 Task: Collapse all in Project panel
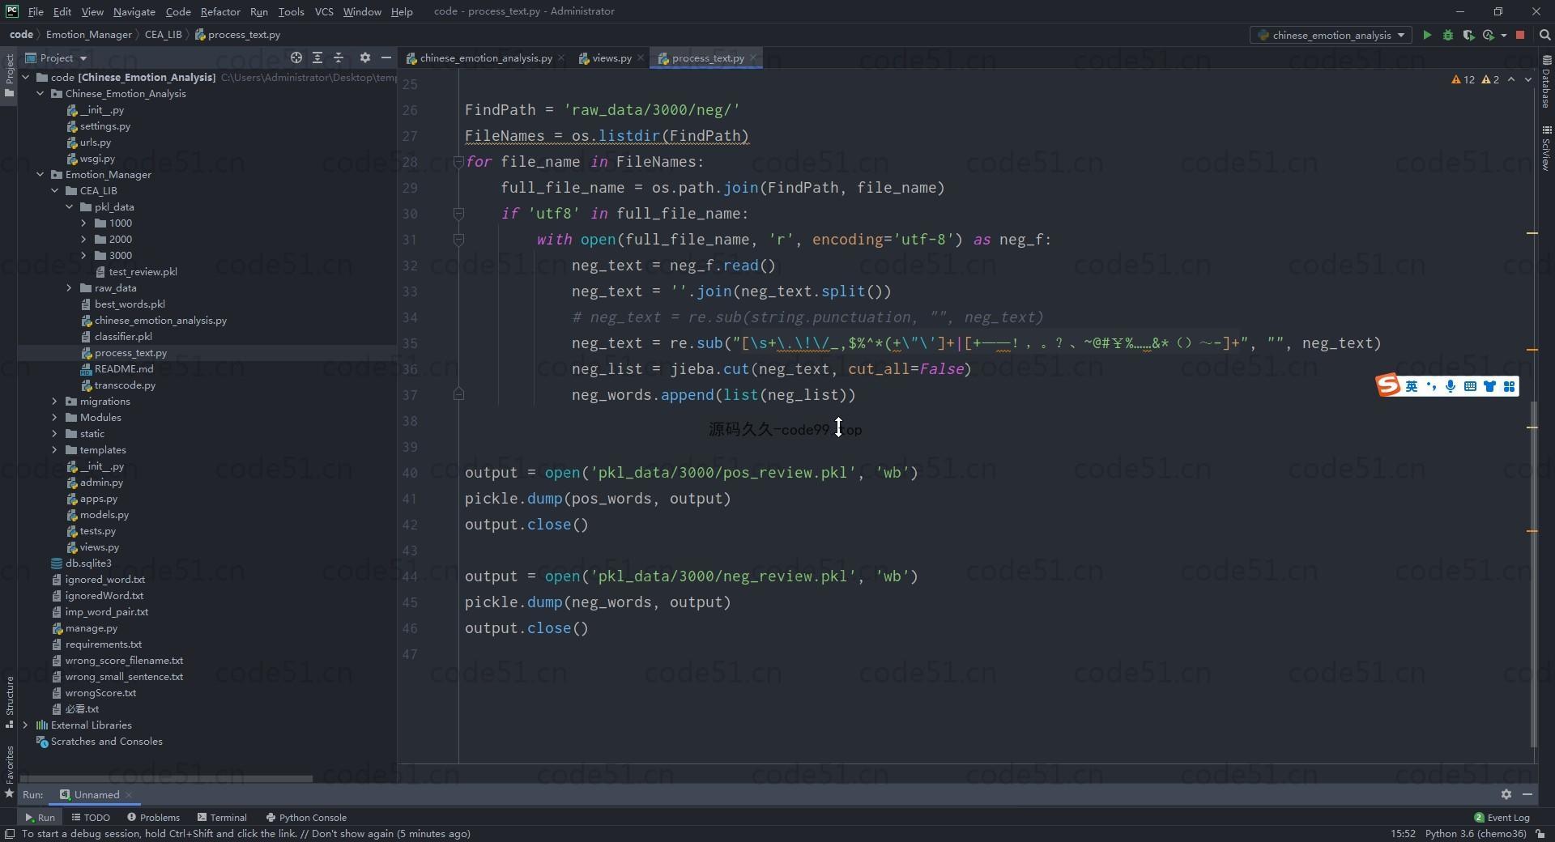[x=339, y=57]
